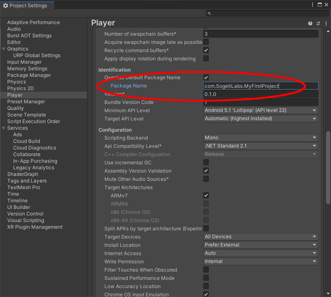The height and width of the screenshot is (297, 331).
Task: Click the Player presets slider icon
Action: pos(318,23)
